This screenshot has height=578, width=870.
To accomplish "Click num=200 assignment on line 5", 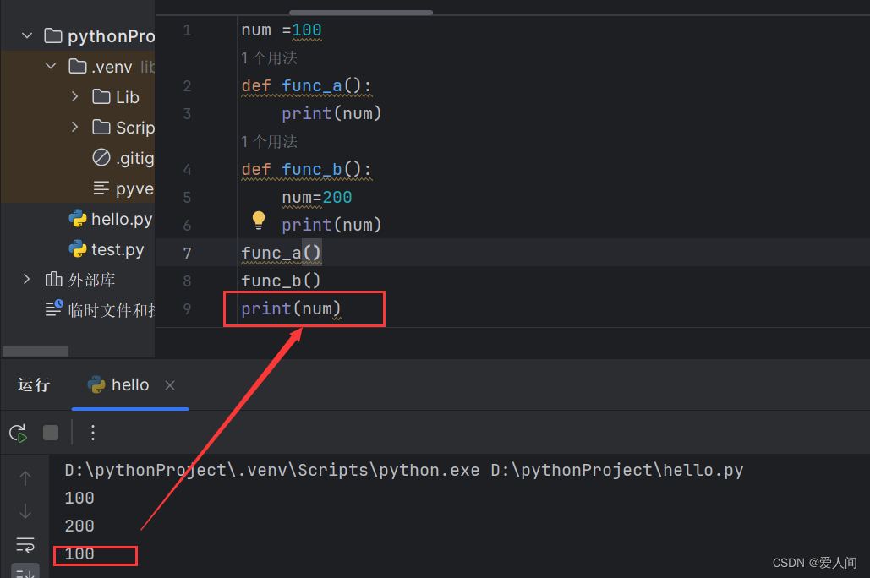I will click(317, 198).
